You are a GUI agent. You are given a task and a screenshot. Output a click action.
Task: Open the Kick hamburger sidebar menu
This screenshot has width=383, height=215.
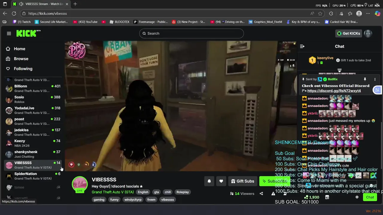(9, 33)
